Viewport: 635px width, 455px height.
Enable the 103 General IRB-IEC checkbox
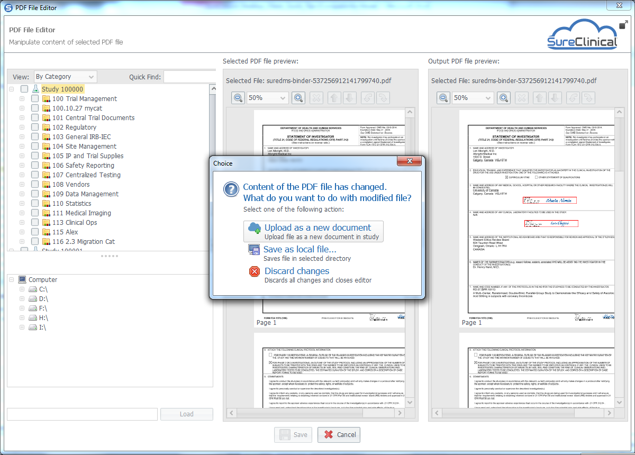click(35, 136)
